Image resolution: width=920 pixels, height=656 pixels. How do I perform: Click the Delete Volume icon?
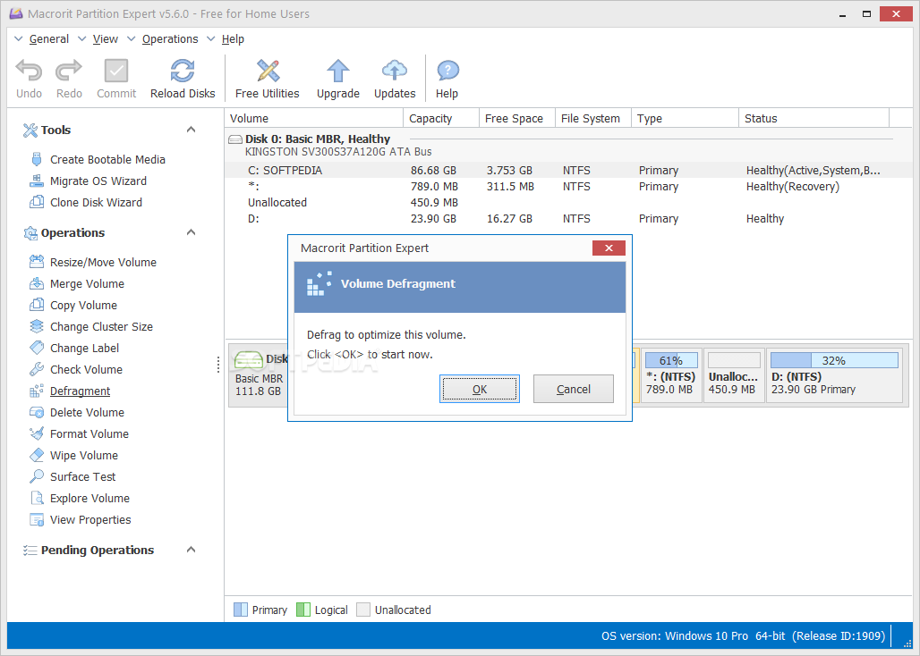tap(37, 412)
